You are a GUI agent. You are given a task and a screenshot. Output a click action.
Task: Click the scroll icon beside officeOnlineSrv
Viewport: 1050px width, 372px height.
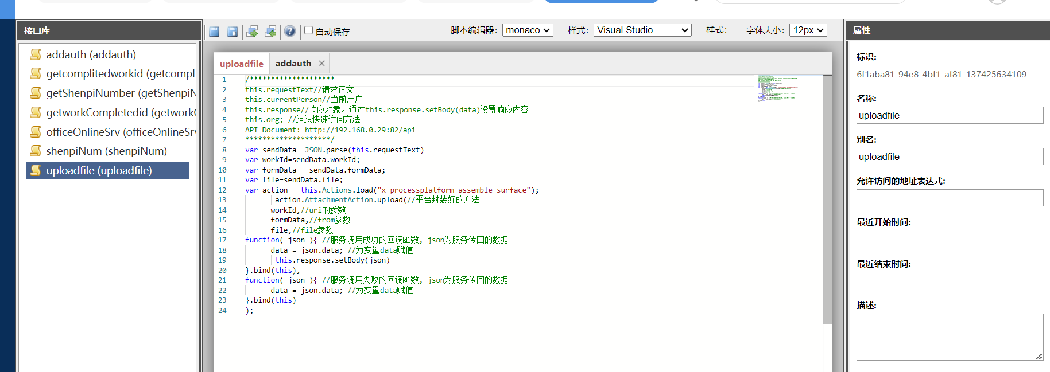pyautogui.click(x=36, y=132)
